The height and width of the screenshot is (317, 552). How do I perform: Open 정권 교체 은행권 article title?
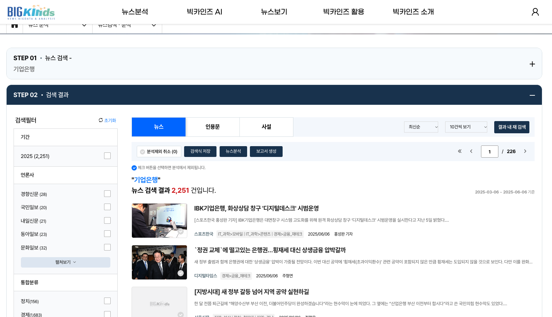coord(270,250)
